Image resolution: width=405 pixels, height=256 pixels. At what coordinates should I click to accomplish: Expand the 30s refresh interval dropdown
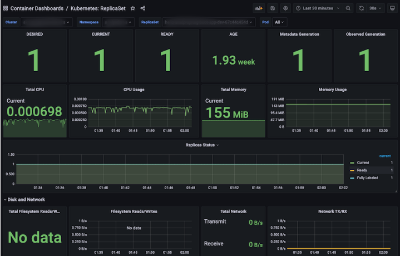point(374,8)
